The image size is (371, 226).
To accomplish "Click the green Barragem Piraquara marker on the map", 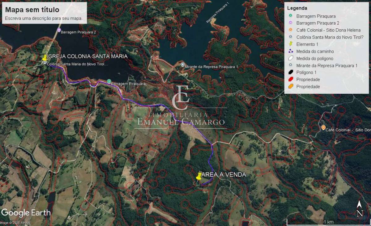I will click(109, 81).
